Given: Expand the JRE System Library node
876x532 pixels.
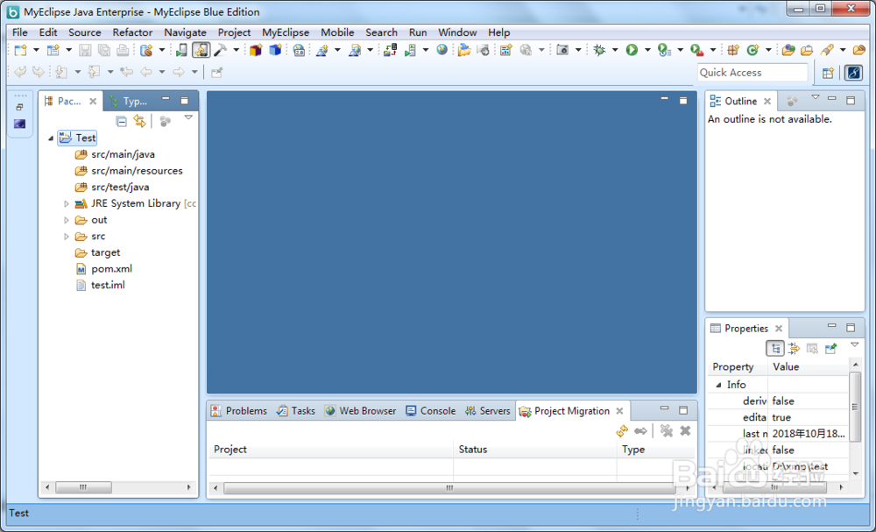Looking at the screenshot, I should 67,204.
